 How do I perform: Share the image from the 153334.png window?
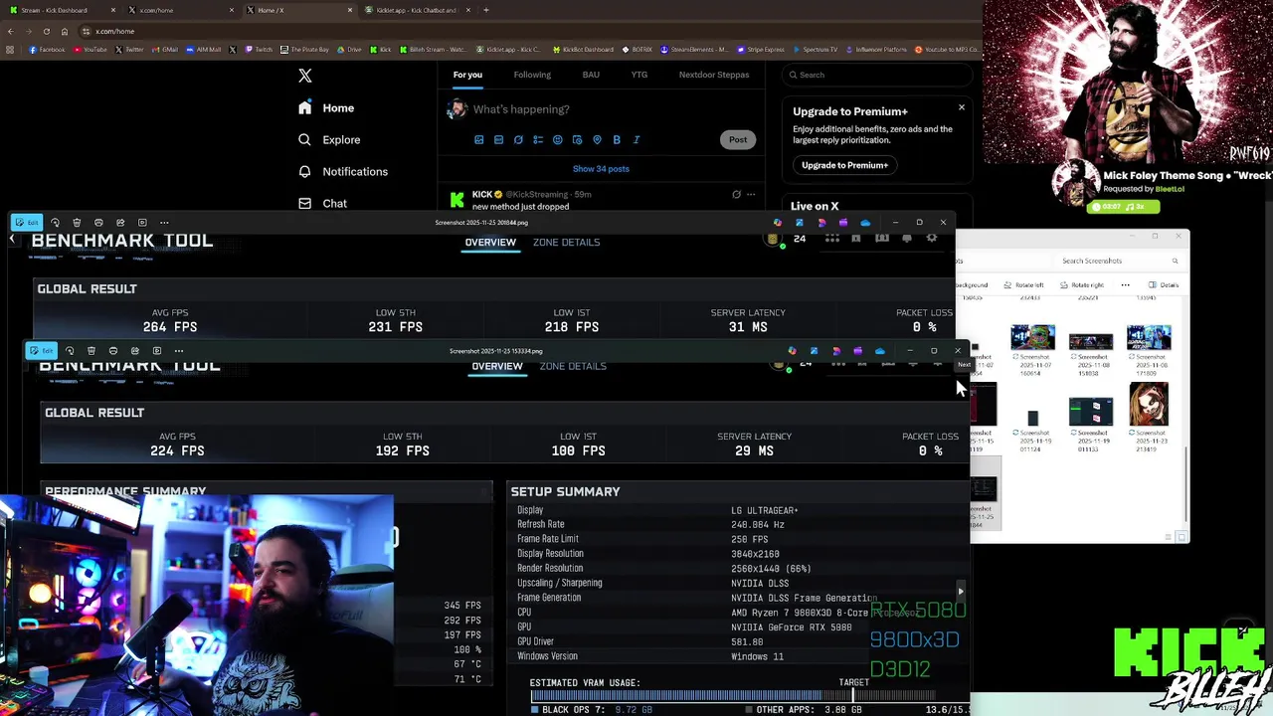tap(135, 351)
